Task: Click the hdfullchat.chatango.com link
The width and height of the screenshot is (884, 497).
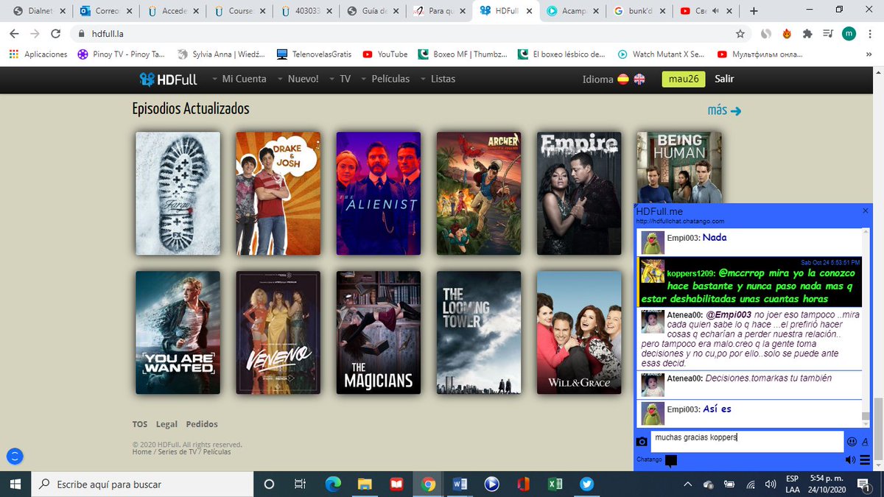Action: [x=679, y=221]
